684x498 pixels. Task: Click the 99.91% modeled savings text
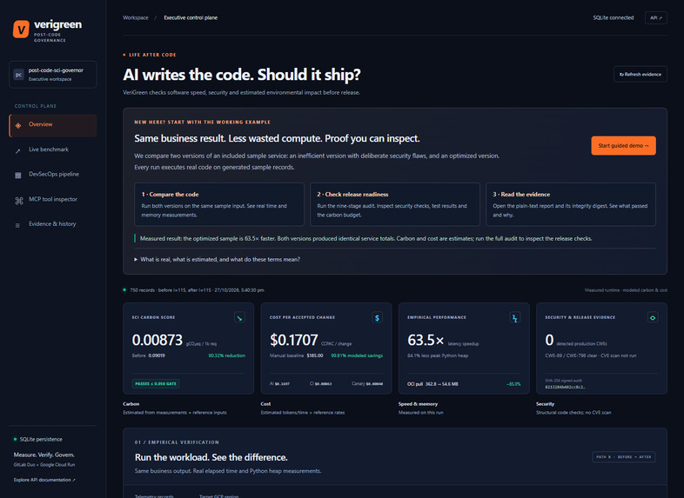click(x=357, y=355)
